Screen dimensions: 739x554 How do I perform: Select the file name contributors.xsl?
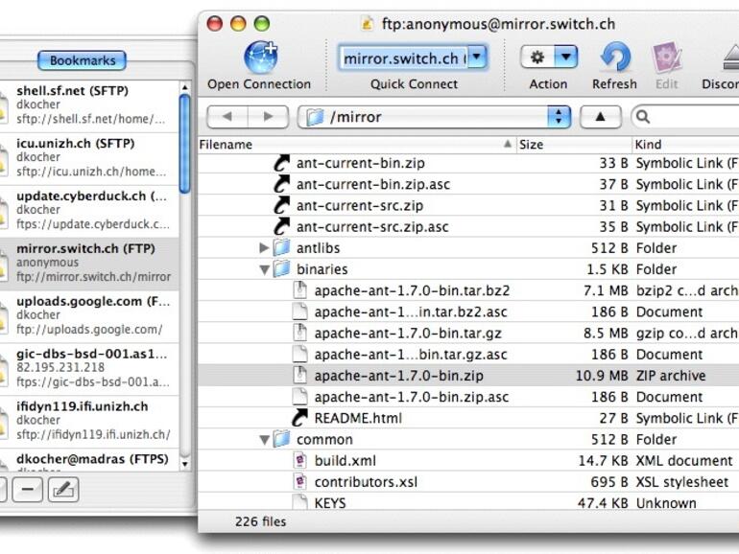(x=366, y=482)
